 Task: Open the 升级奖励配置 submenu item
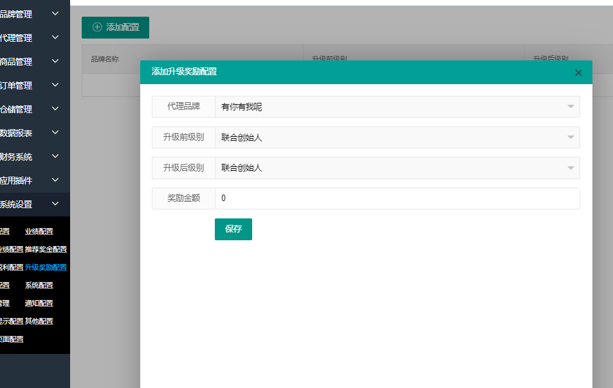point(46,267)
